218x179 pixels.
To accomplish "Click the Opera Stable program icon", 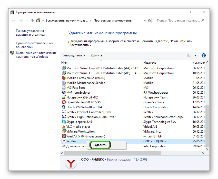I will tap(64, 102).
